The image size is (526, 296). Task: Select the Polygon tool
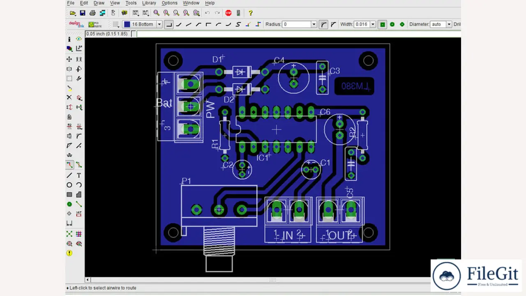point(78,194)
